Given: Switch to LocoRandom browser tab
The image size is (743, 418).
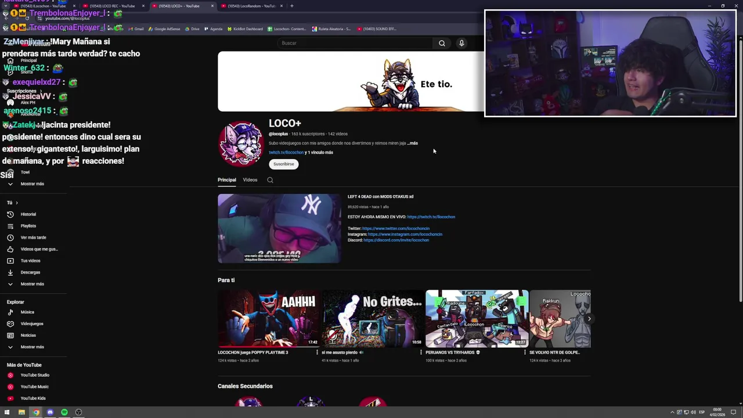Looking at the screenshot, I should [x=251, y=6].
